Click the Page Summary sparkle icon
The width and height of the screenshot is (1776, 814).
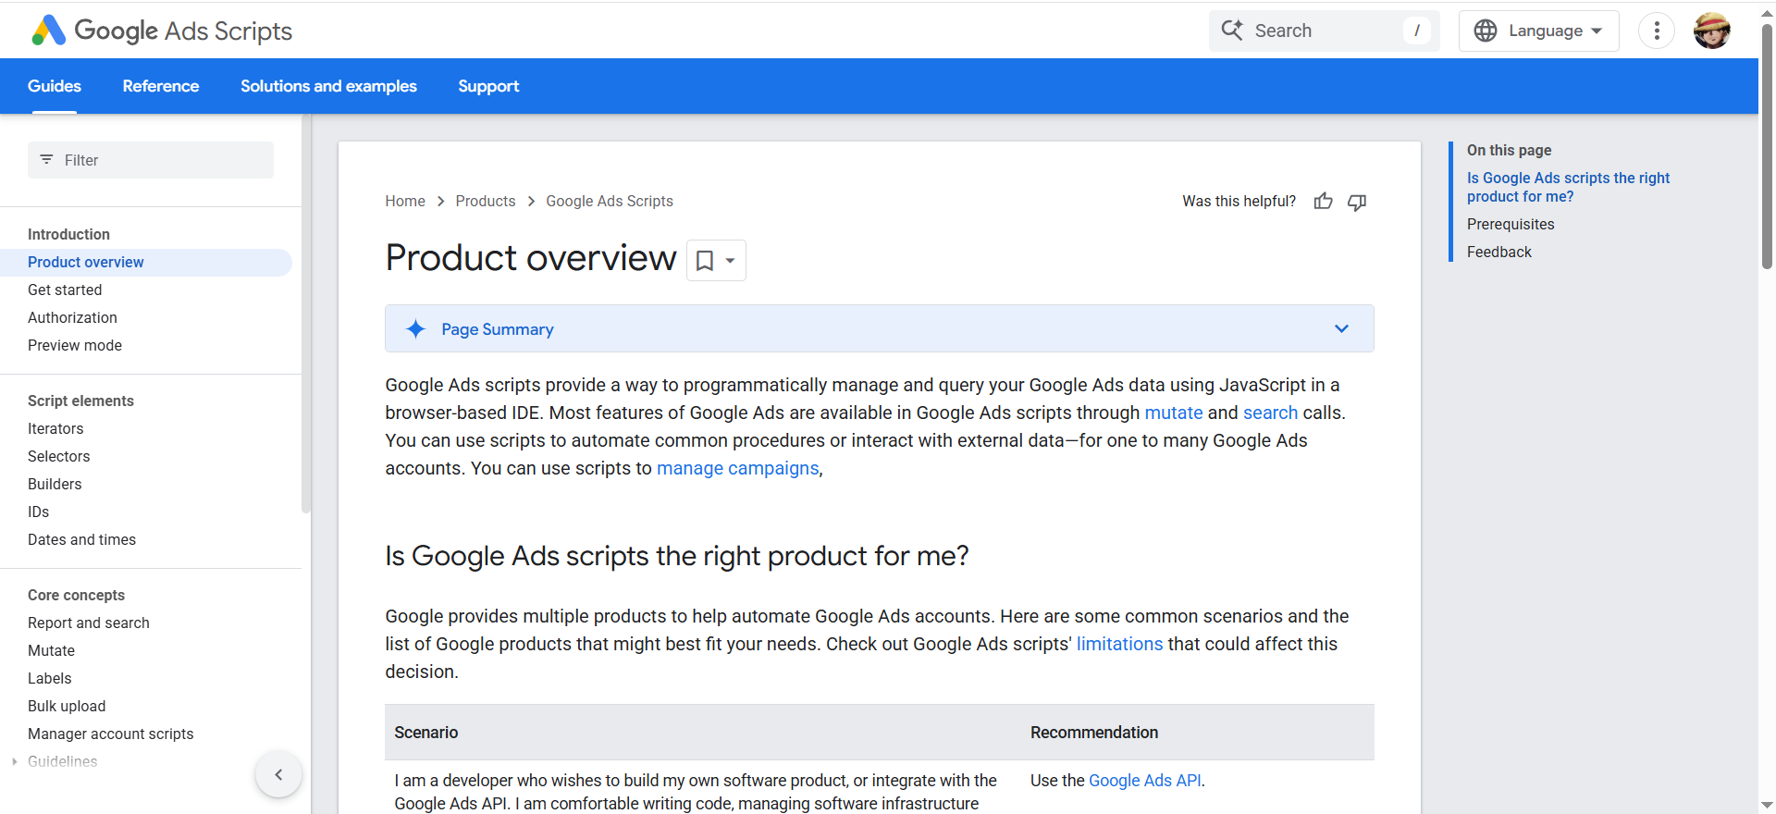tap(416, 329)
